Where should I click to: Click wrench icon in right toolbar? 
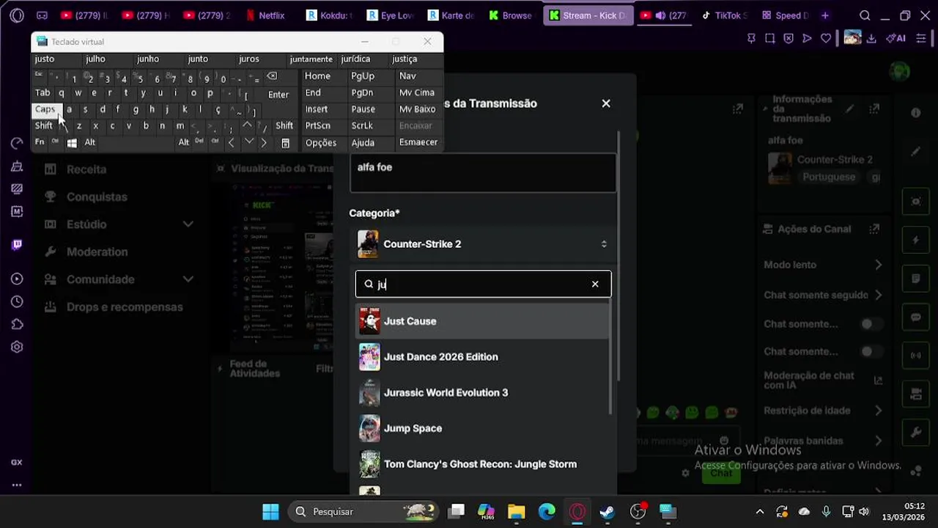coord(916,433)
